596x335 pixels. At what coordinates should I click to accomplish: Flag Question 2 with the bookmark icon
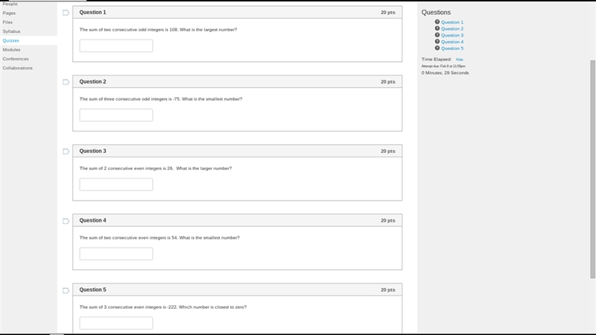(x=66, y=82)
